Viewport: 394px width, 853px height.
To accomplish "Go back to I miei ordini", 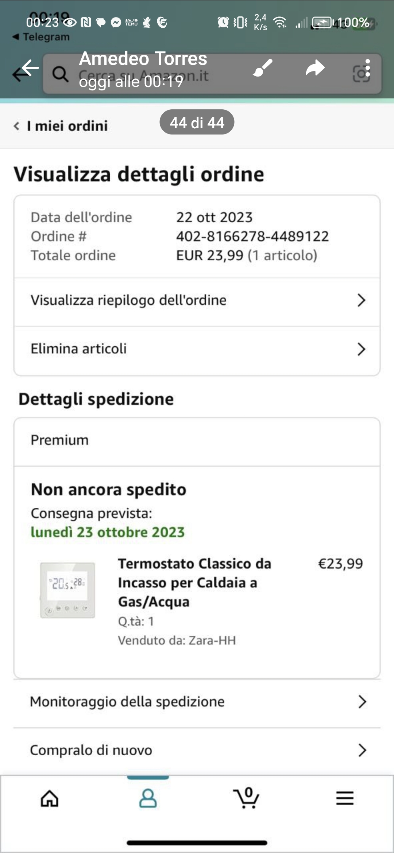I will click(x=61, y=126).
